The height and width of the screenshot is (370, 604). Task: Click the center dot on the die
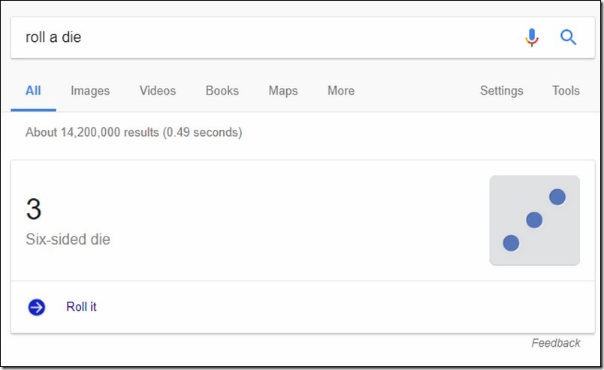click(x=534, y=220)
